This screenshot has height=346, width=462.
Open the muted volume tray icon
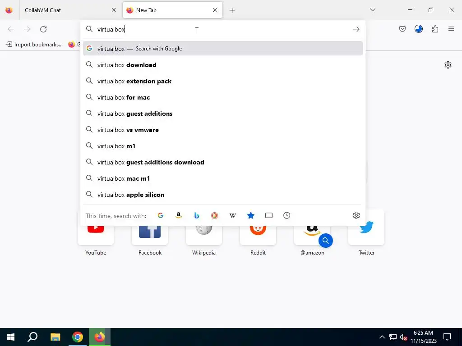(x=403, y=337)
